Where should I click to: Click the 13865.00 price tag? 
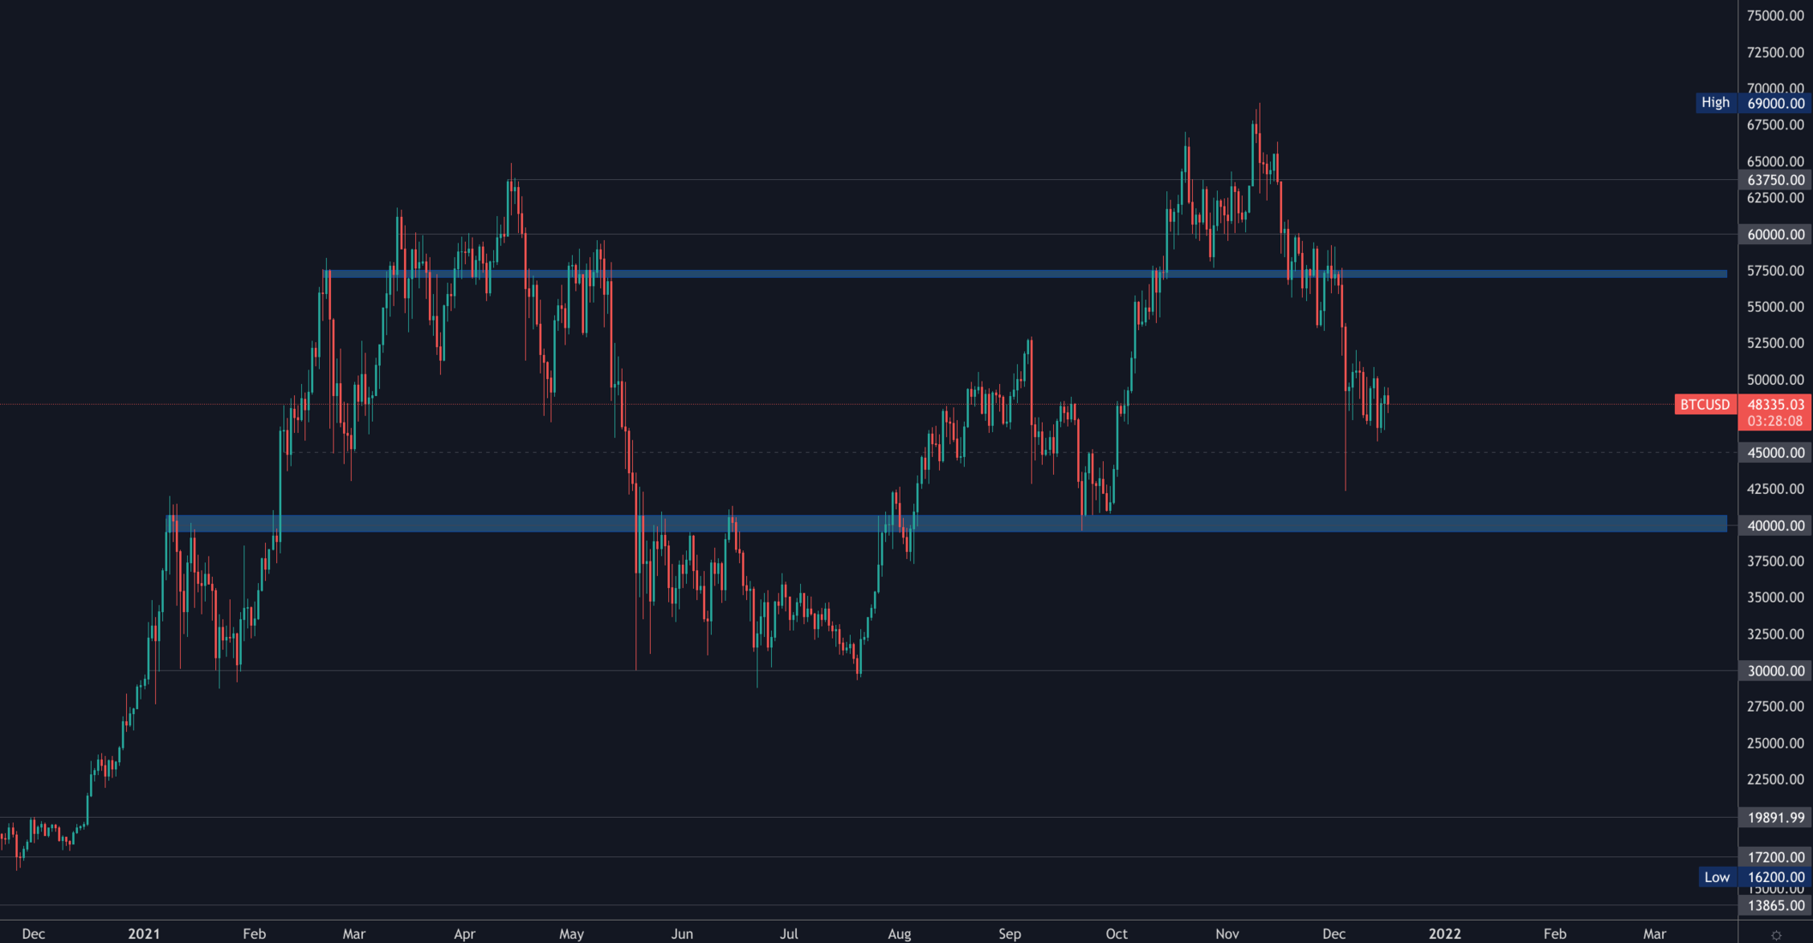pyautogui.click(x=1775, y=905)
